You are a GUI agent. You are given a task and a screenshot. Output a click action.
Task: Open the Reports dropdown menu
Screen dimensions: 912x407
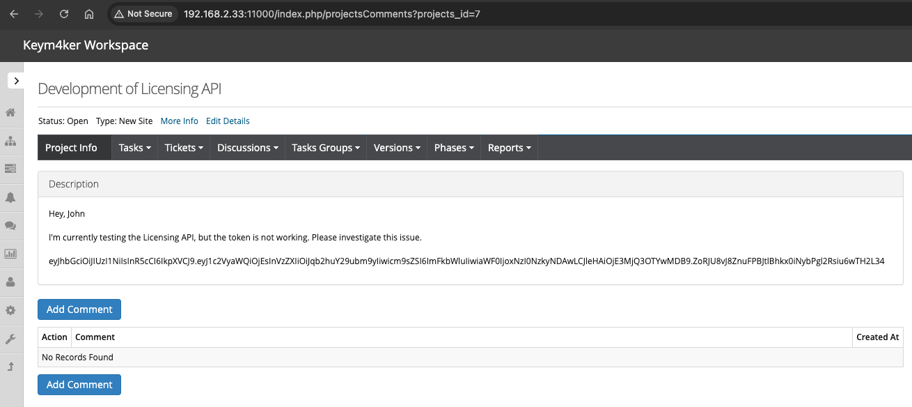pyautogui.click(x=509, y=147)
